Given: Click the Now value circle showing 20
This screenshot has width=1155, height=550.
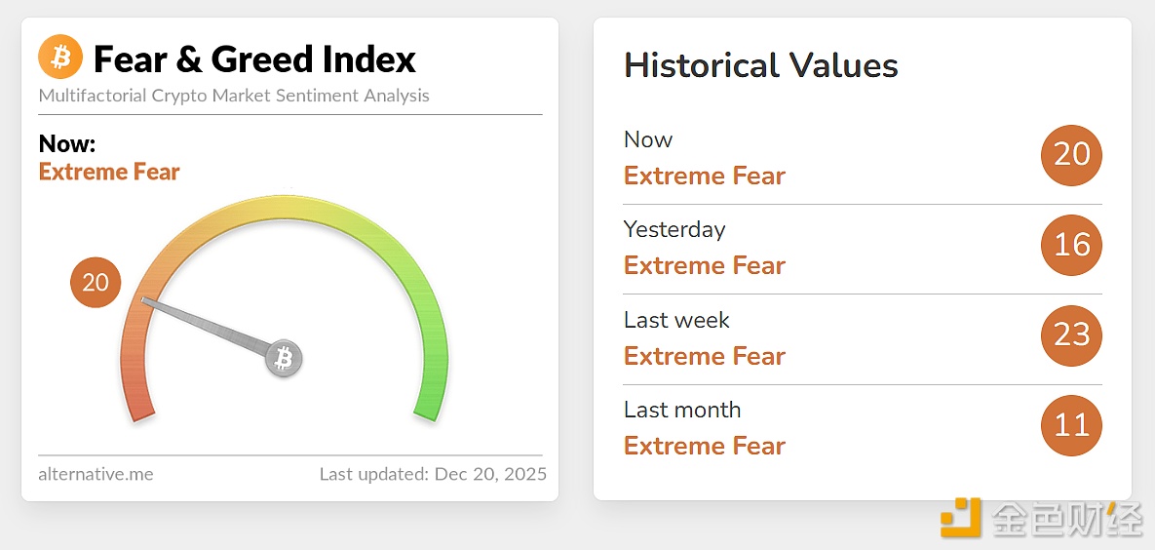Looking at the screenshot, I should tap(1071, 154).
